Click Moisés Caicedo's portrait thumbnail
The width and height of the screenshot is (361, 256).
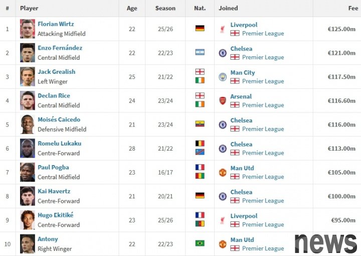28,124
